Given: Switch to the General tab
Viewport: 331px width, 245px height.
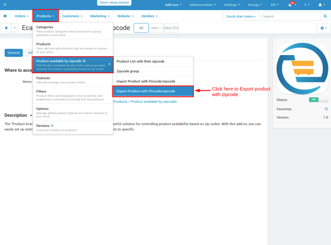Looking at the screenshot, I should tap(13, 53).
